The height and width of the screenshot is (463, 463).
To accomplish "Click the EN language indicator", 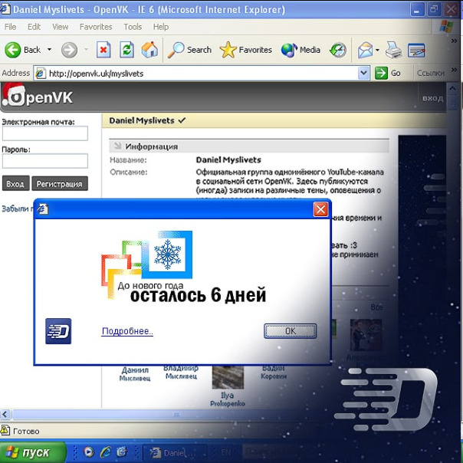I will point(225,452).
